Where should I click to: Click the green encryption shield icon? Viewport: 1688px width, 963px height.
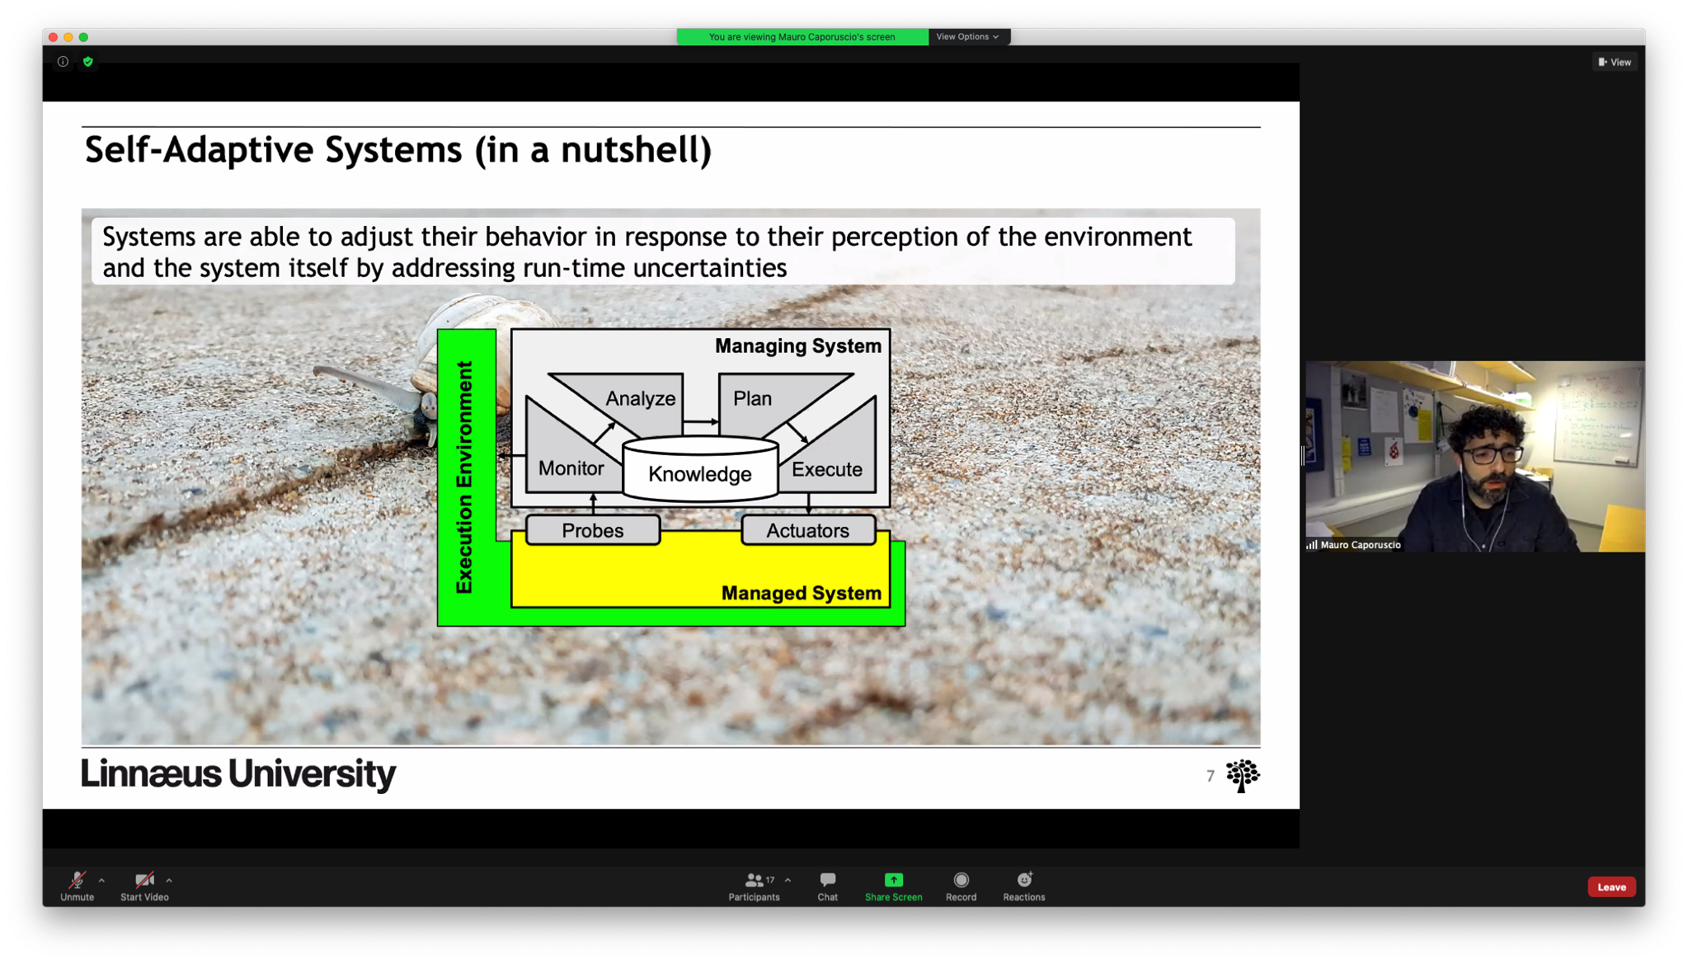pos(88,62)
